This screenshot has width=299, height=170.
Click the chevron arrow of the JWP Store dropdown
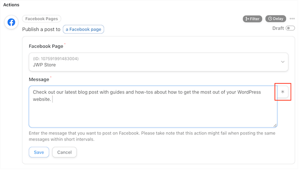coord(283,62)
